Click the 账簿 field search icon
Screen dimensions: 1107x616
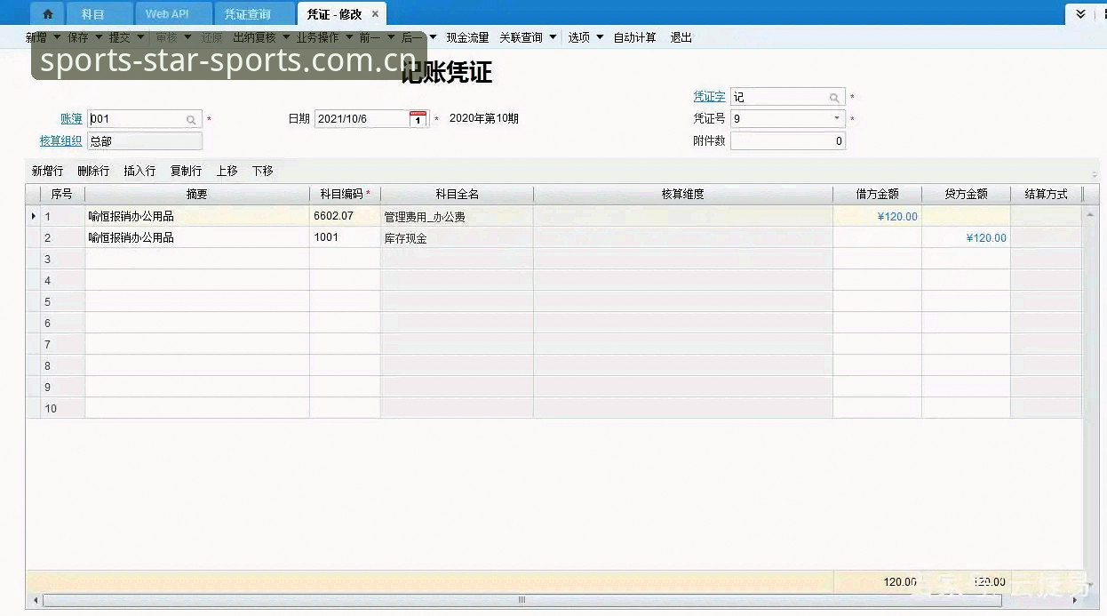(x=191, y=119)
